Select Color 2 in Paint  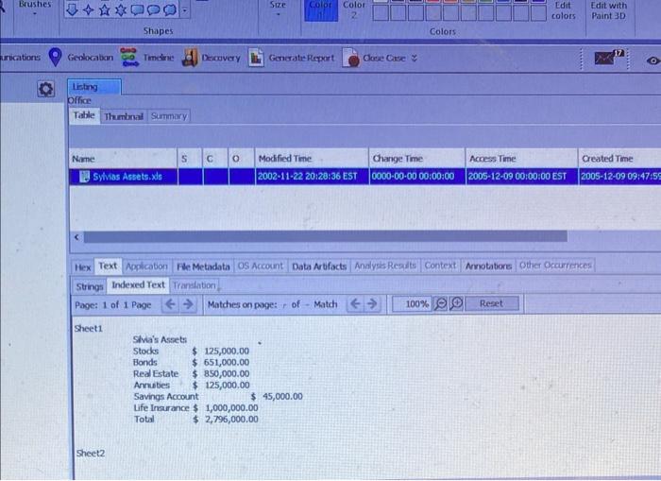(x=354, y=10)
